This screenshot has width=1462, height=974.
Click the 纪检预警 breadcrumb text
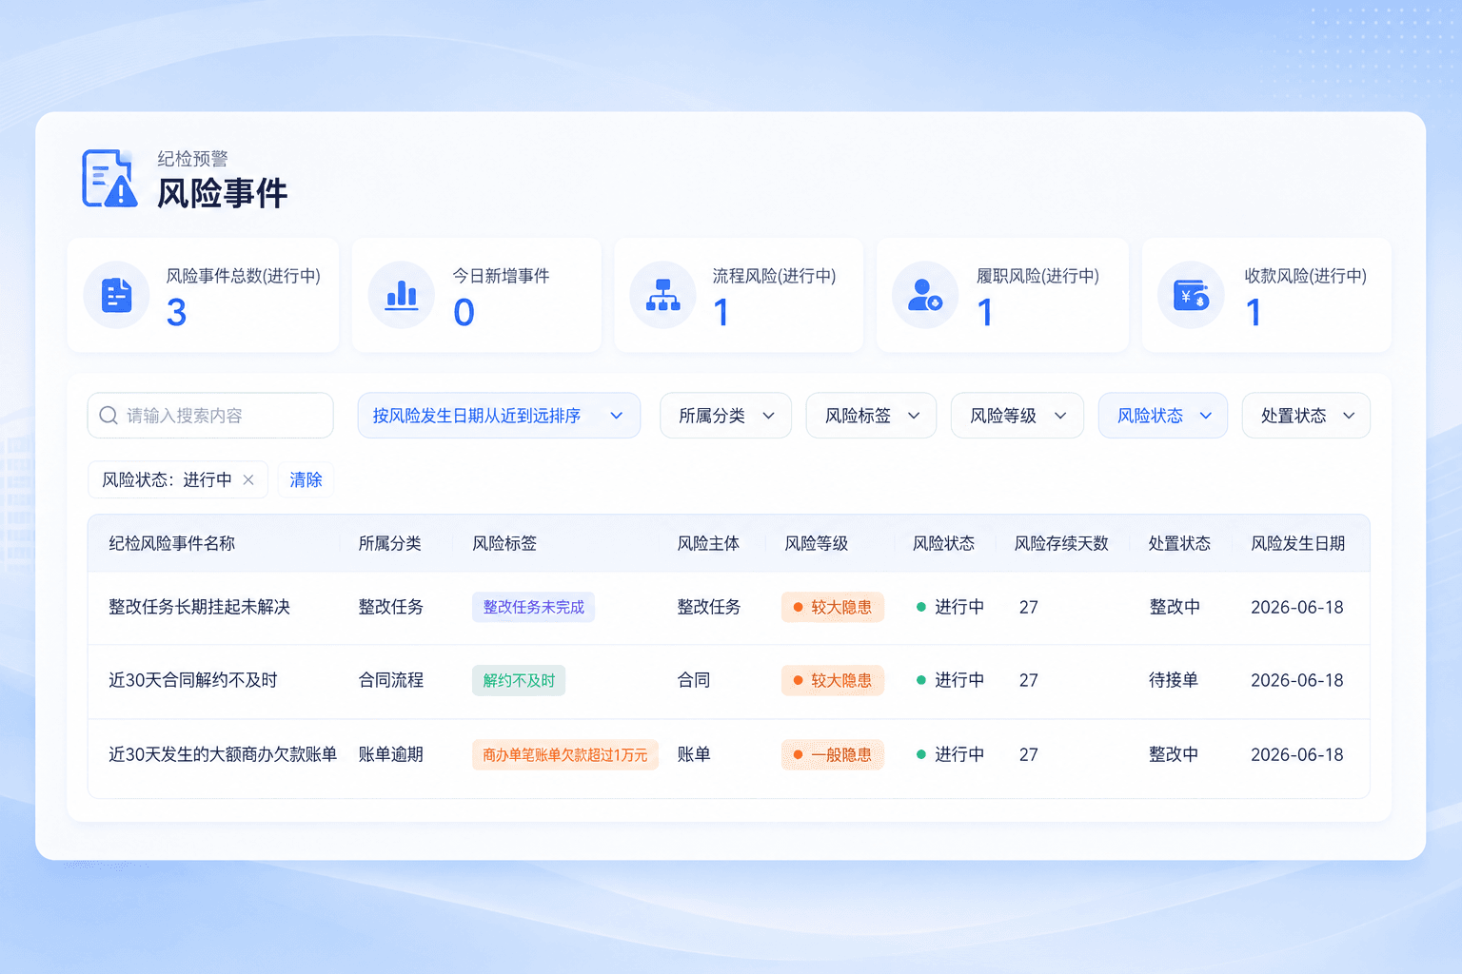(192, 159)
